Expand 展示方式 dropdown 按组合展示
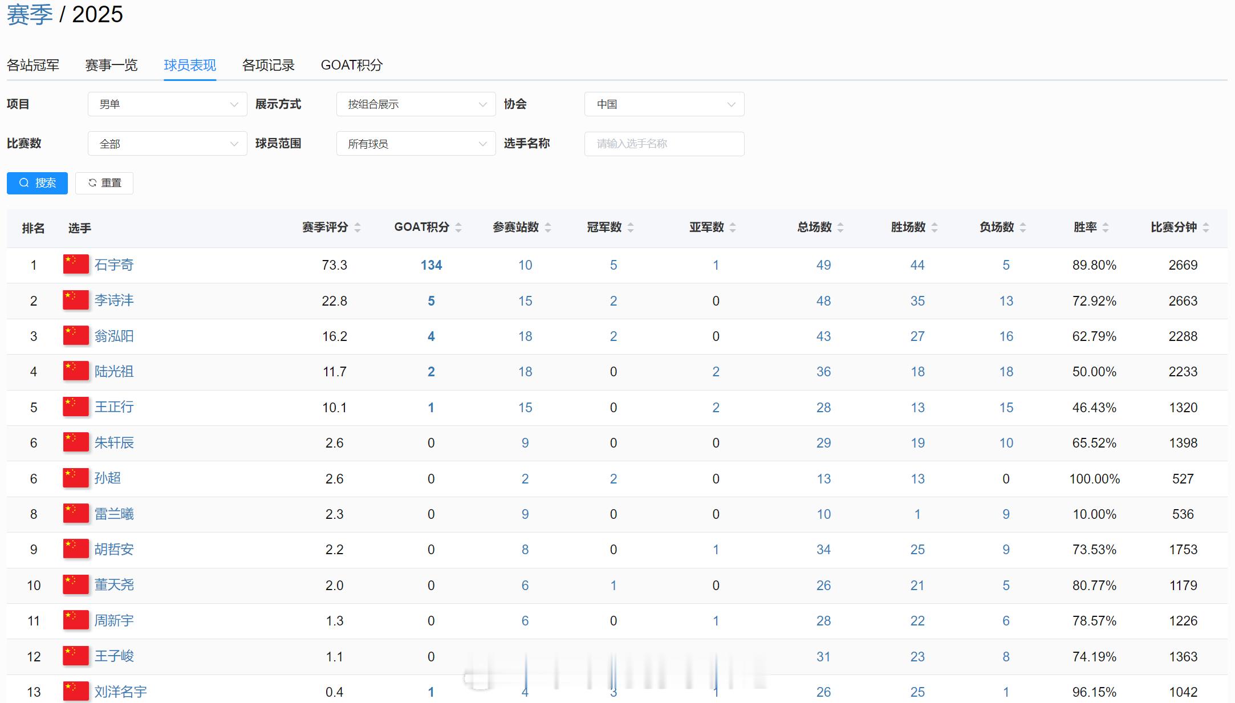 [416, 104]
